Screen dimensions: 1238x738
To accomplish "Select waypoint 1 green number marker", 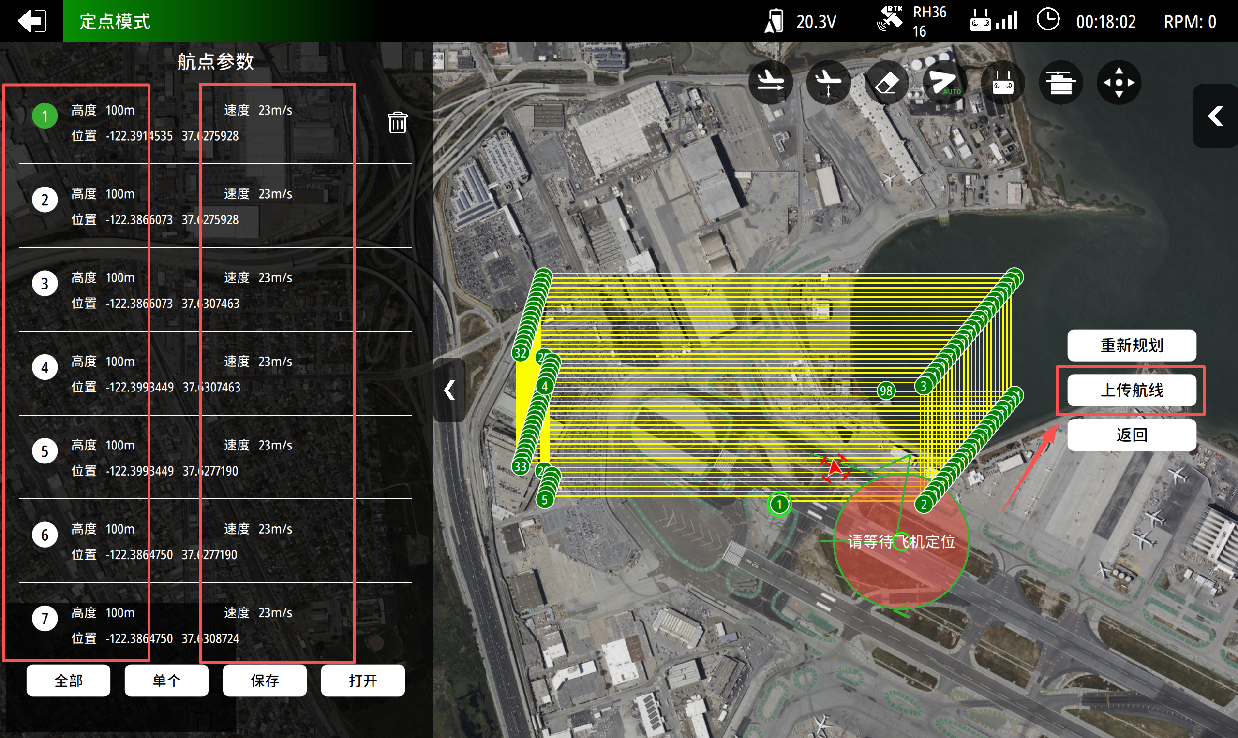I will coord(45,116).
